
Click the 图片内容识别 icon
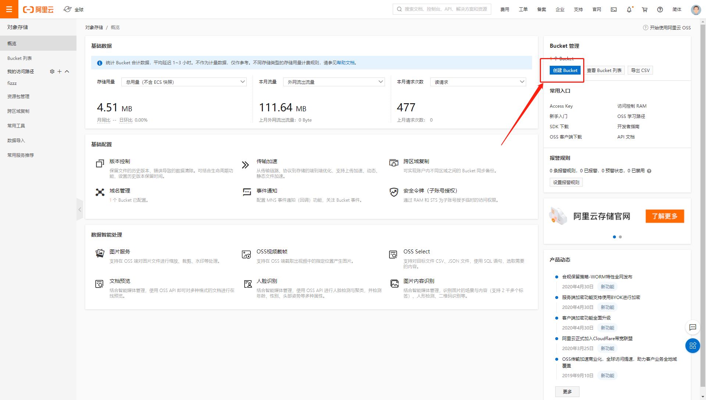tap(395, 284)
